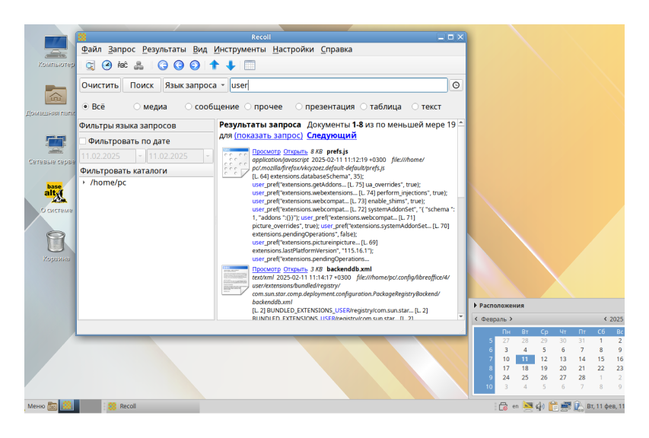Click the network tray icon
Image resolution: width=649 pixels, height=438 pixels.
click(x=566, y=407)
